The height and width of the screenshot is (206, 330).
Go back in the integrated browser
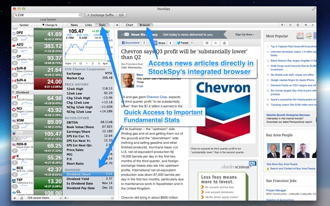(305, 25)
